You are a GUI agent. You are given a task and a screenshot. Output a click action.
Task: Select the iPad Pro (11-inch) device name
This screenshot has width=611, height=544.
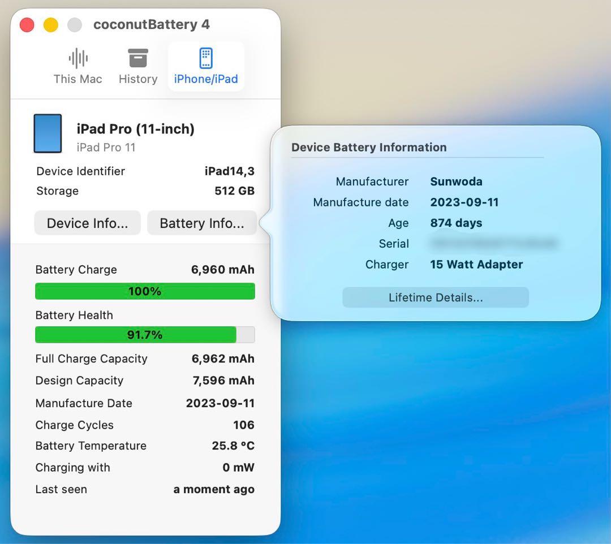(x=135, y=129)
